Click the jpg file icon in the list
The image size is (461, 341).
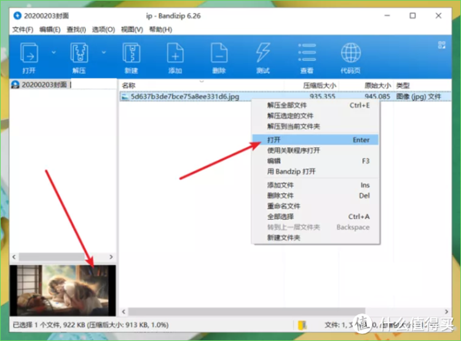125,96
